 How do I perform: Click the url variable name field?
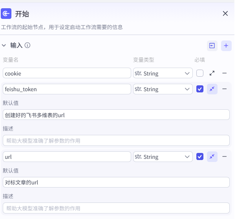(x=67, y=157)
